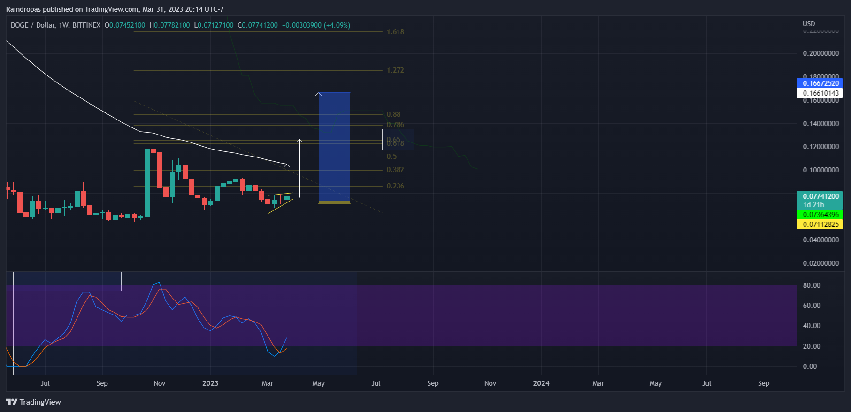
Task: Click the high value H0.07782100
Action: point(169,25)
